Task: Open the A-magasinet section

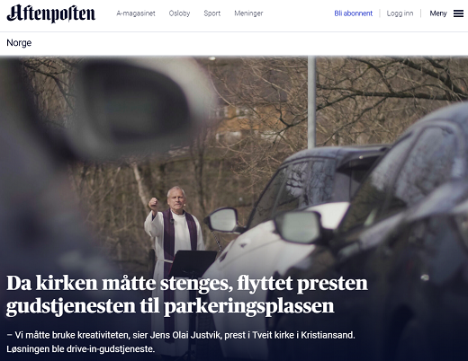Action: click(x=136, y=13)
